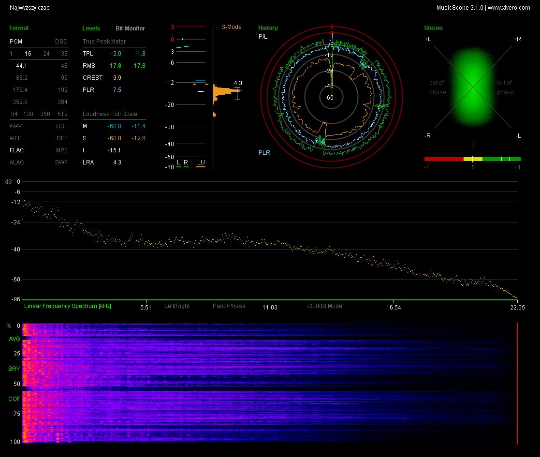Click the BRY spectrogram color mode

pyautogui.click(x=14, y=369)
